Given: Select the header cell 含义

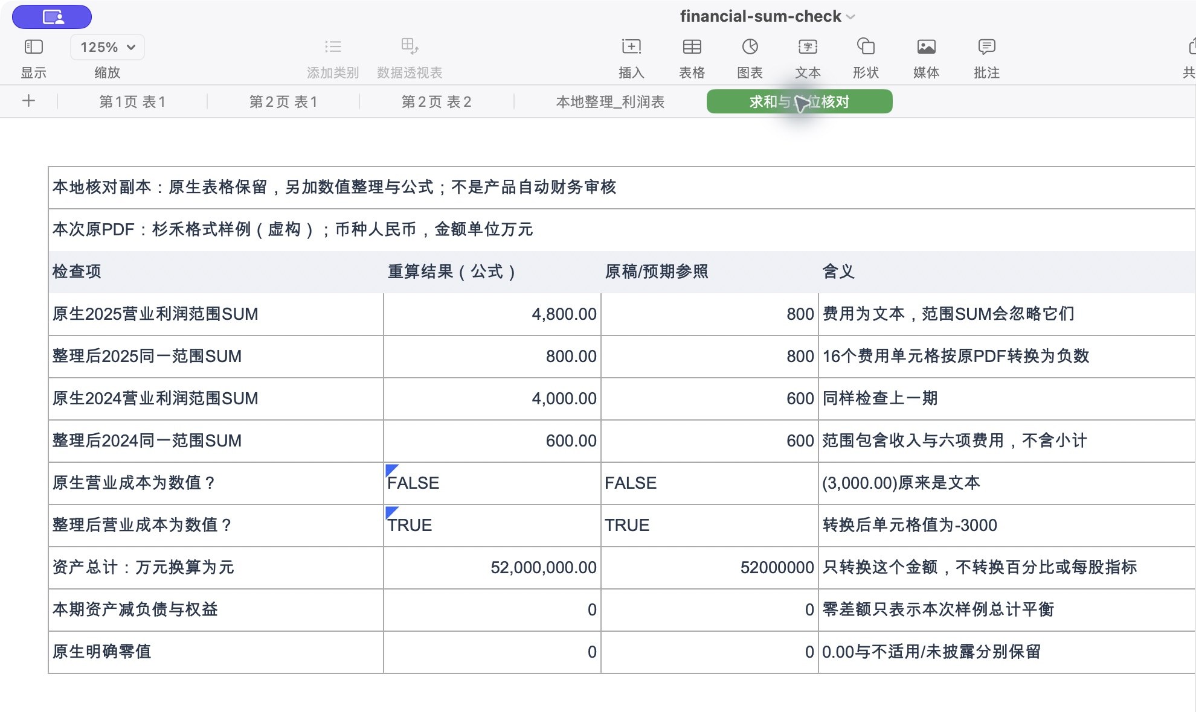Looking at the screenshot, I should coord(1007,272).
